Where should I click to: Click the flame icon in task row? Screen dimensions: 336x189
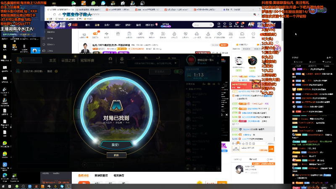[174, 35]
